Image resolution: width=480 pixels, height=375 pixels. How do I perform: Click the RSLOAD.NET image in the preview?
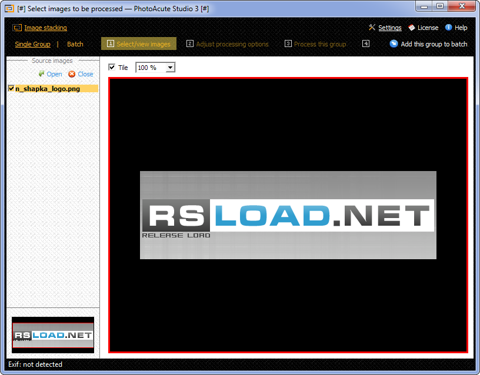click(x=288, y=215)
